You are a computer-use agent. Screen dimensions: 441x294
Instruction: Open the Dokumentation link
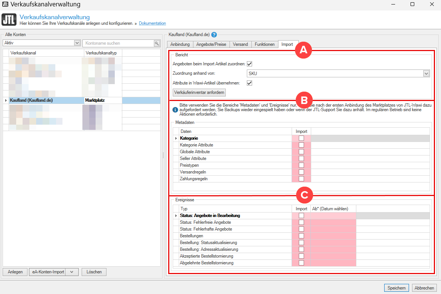point(152,23)
